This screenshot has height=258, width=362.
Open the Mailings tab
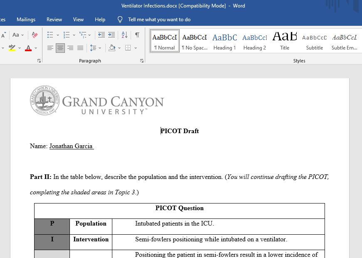pos(26,20)
